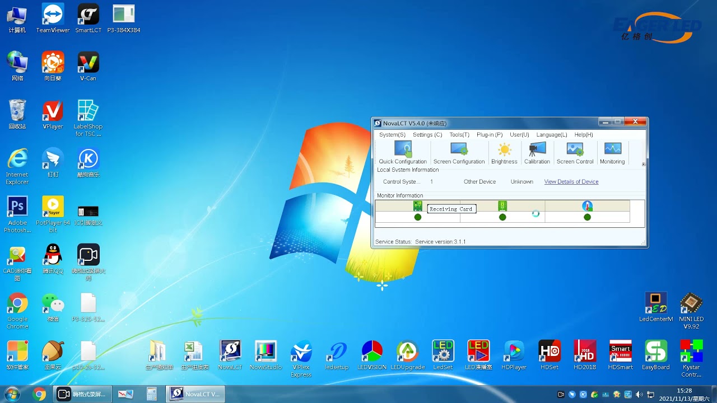Screen dimensions: 717x403
Task: Open the Help(H) menu
Action: point(584,134)
